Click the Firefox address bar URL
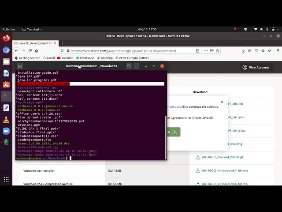 click(123, 51)
